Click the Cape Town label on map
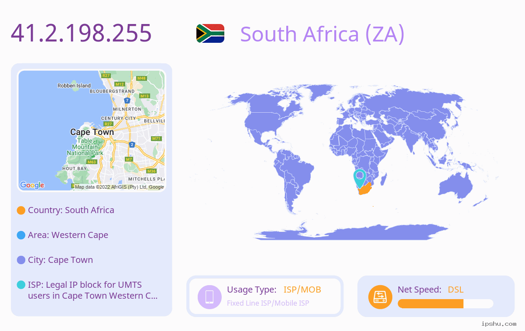525x331 pixels. tap(92, 132)
